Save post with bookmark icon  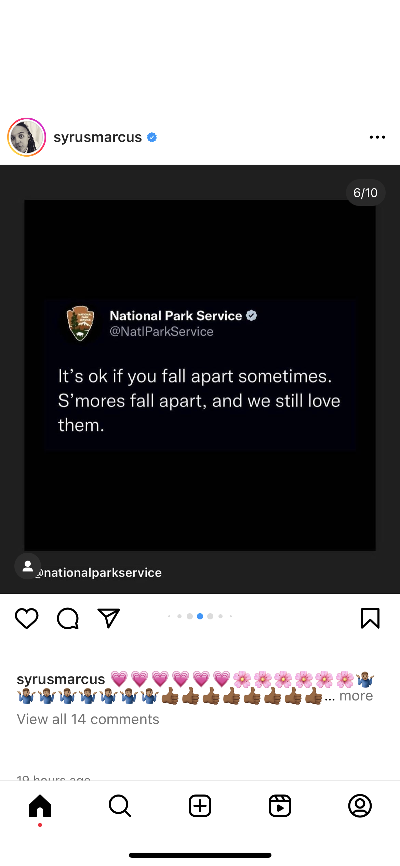coord(370,618)
